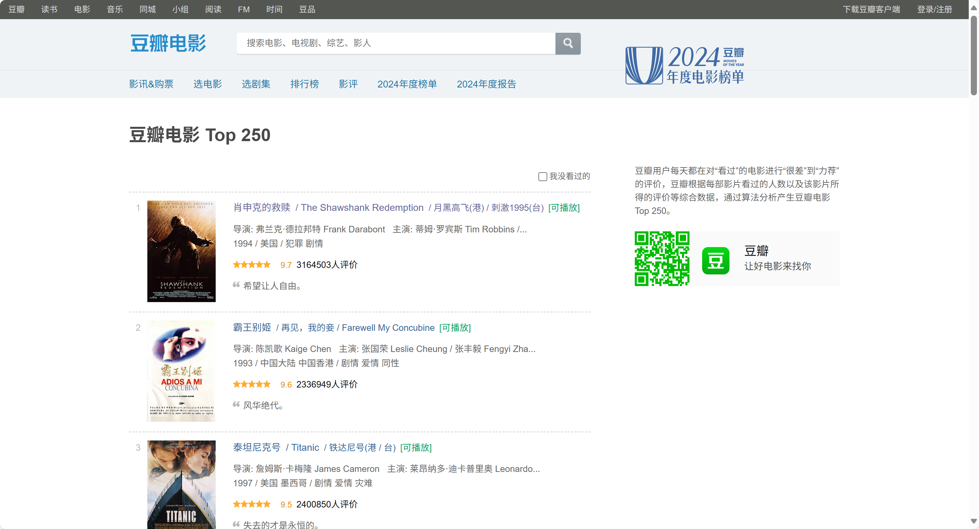
Task: Open 霸王别姬 title link
Action: point(252,328)
